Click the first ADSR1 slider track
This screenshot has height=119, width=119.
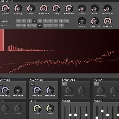point(65,112)
